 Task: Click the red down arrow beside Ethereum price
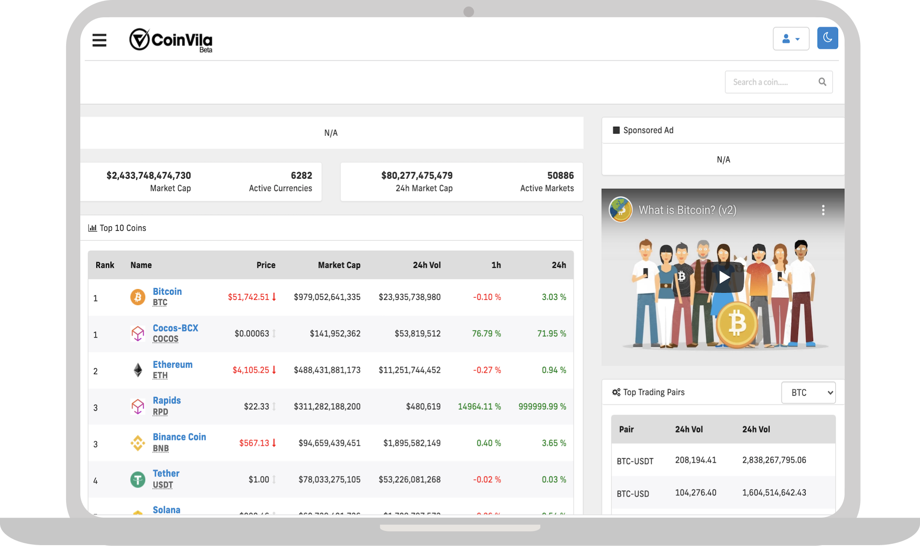click(x=274, y=370)
